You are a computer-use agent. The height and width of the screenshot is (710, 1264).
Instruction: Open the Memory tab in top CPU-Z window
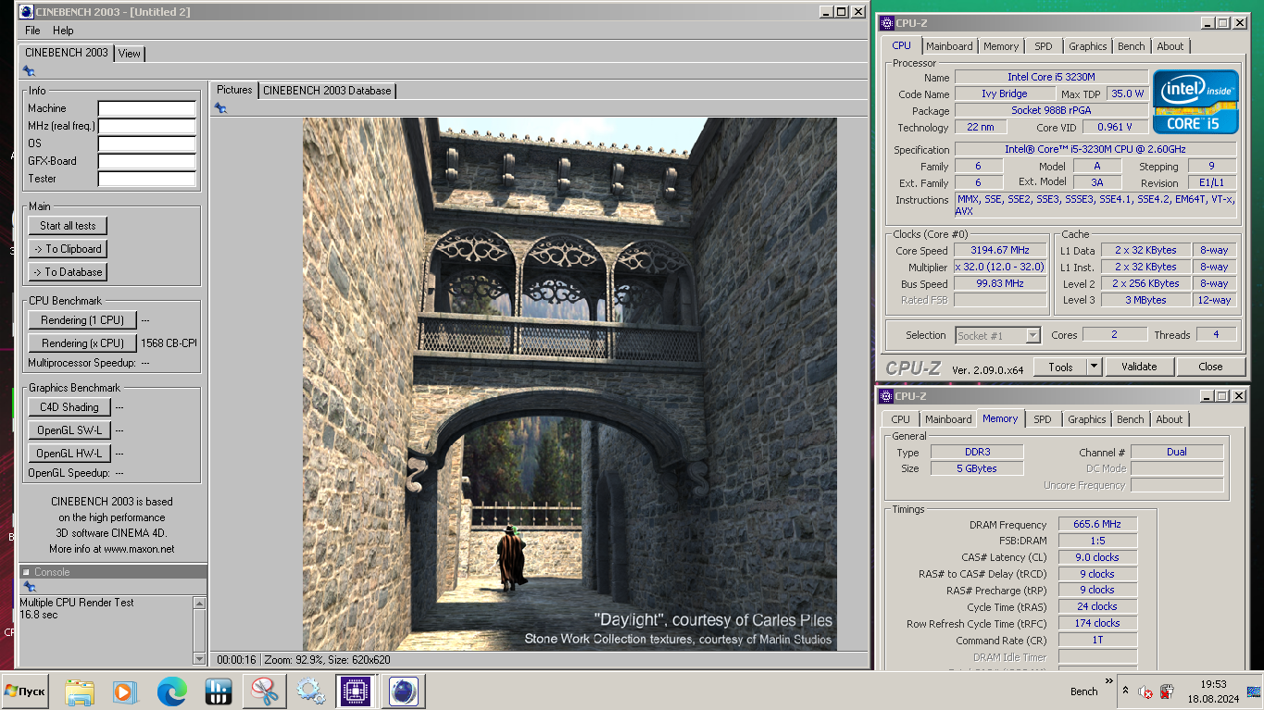point(1001,46)
